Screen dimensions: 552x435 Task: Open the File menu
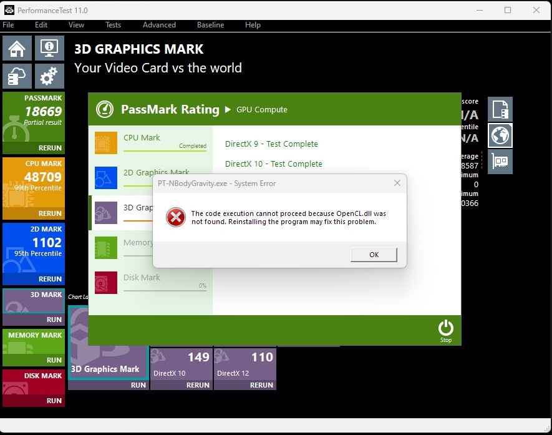tap(8, 25)
